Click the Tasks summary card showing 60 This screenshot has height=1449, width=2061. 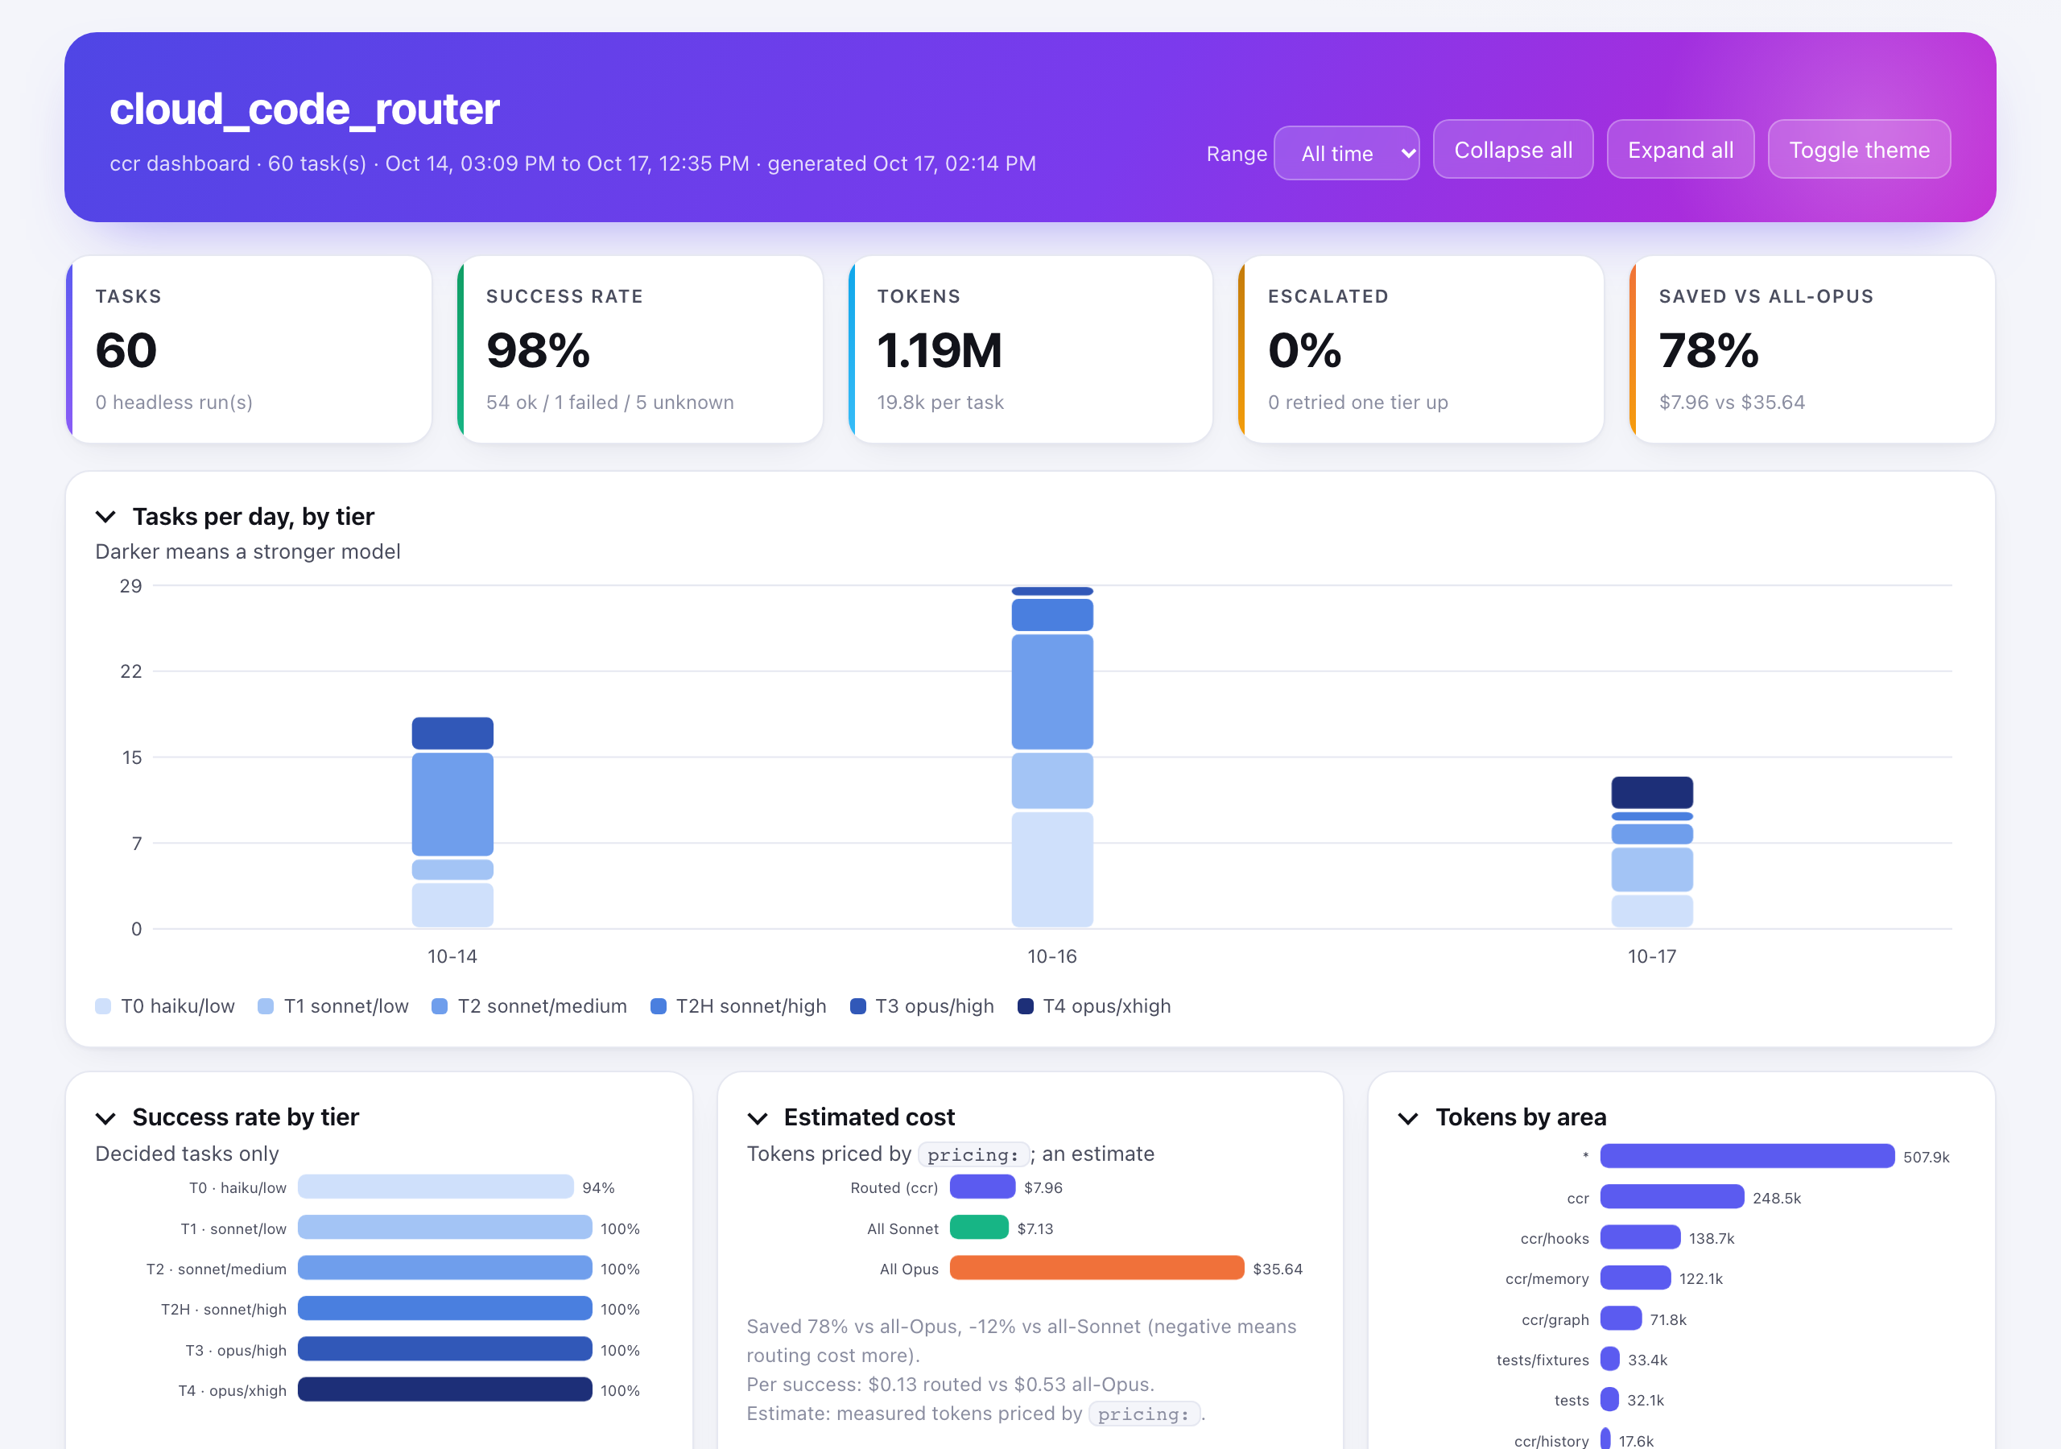249,349
